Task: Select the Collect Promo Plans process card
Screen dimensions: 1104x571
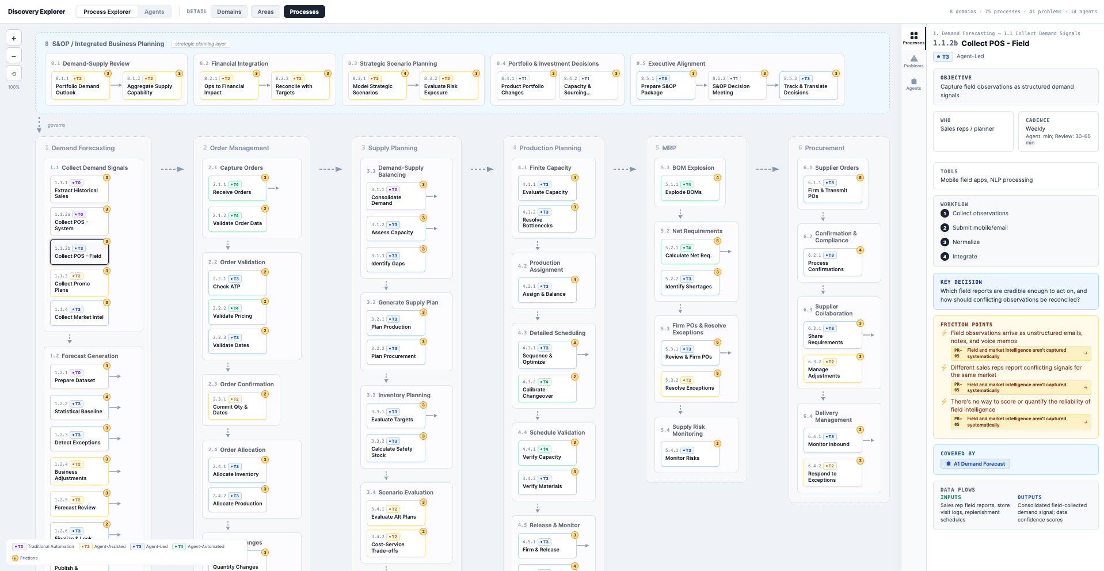Action: [79, 283]
